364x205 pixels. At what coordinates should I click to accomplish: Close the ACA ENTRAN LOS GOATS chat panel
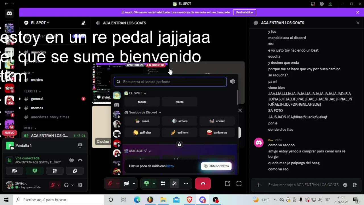[x=358, y=23]
